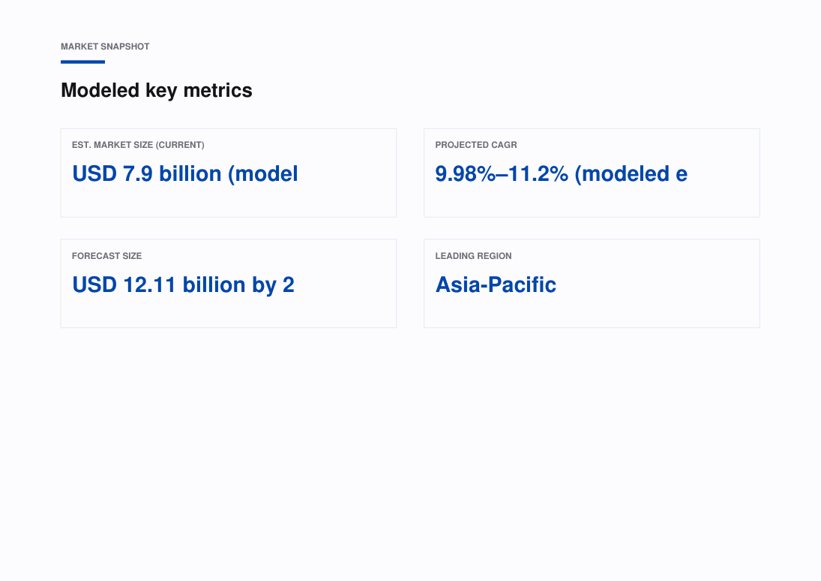Click the PROJECTED CAGR label

476,145
